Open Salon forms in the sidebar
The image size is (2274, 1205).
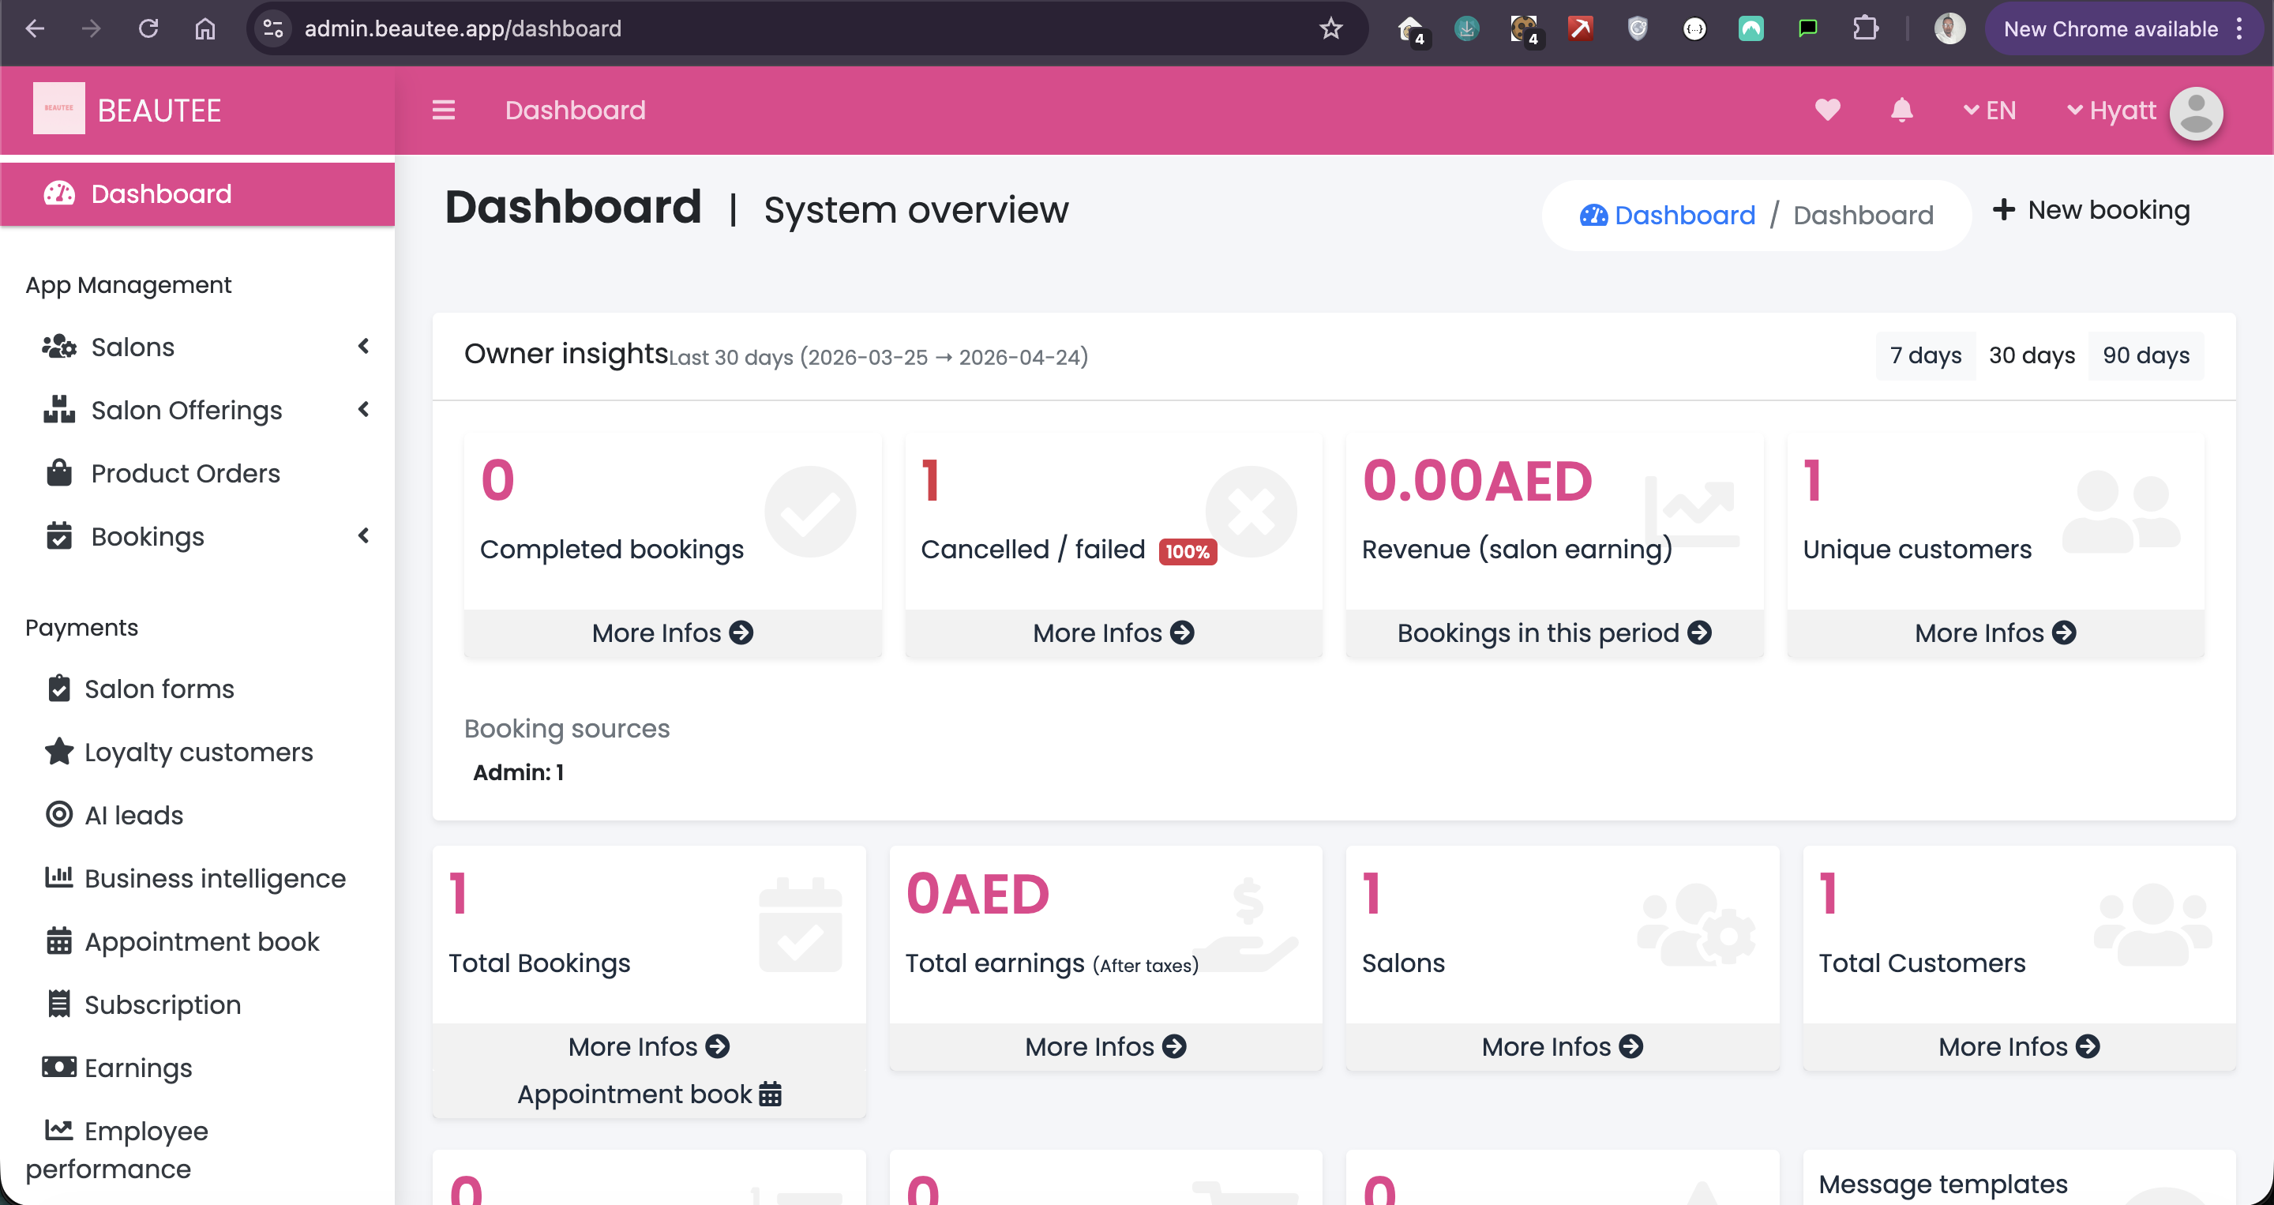[159, 689]
